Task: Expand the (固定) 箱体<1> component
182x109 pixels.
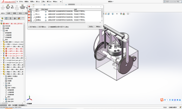Action: point(1,42)
